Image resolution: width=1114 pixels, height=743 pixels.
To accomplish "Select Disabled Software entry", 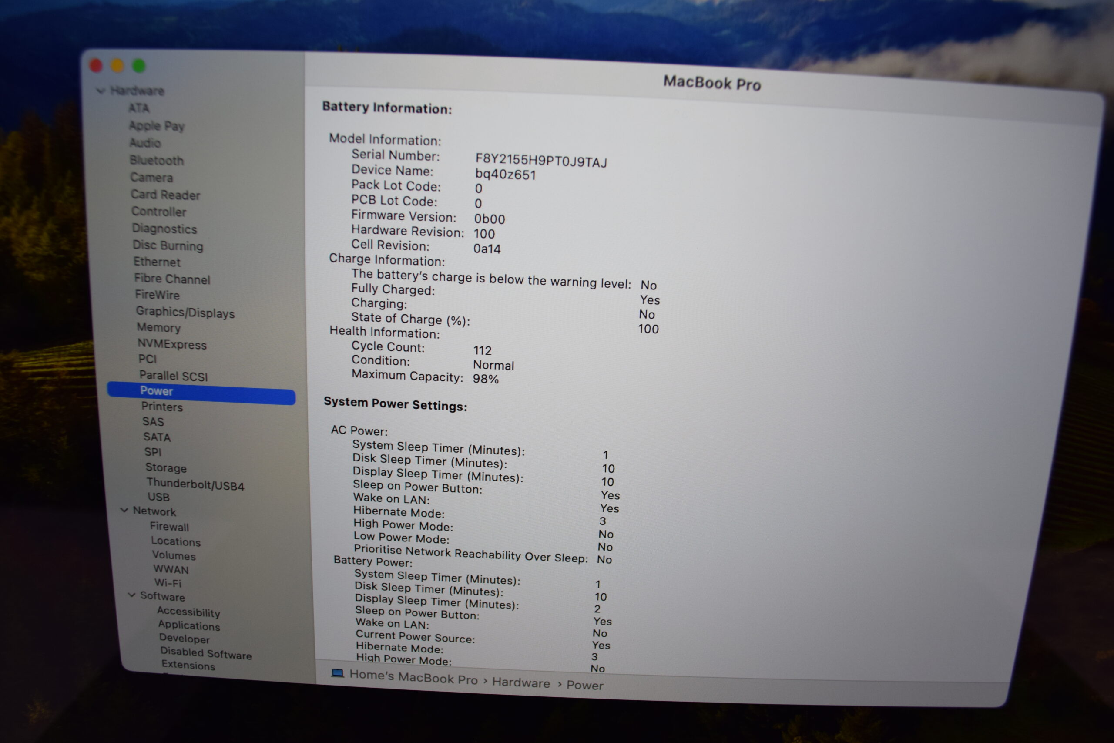I will pos(206,653).
